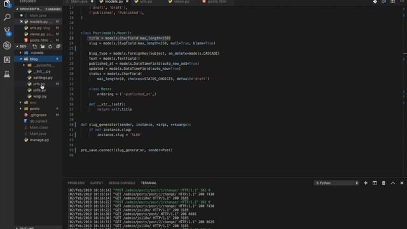Open Main.java in DEV explorer tree
407x229 pixels.
pyautogui.click(x=38, y=134)
